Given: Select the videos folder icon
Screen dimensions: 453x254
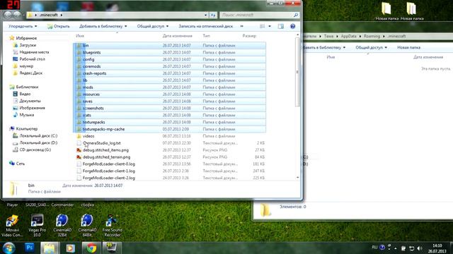Looking at the screenshot, I should [79, 136].
